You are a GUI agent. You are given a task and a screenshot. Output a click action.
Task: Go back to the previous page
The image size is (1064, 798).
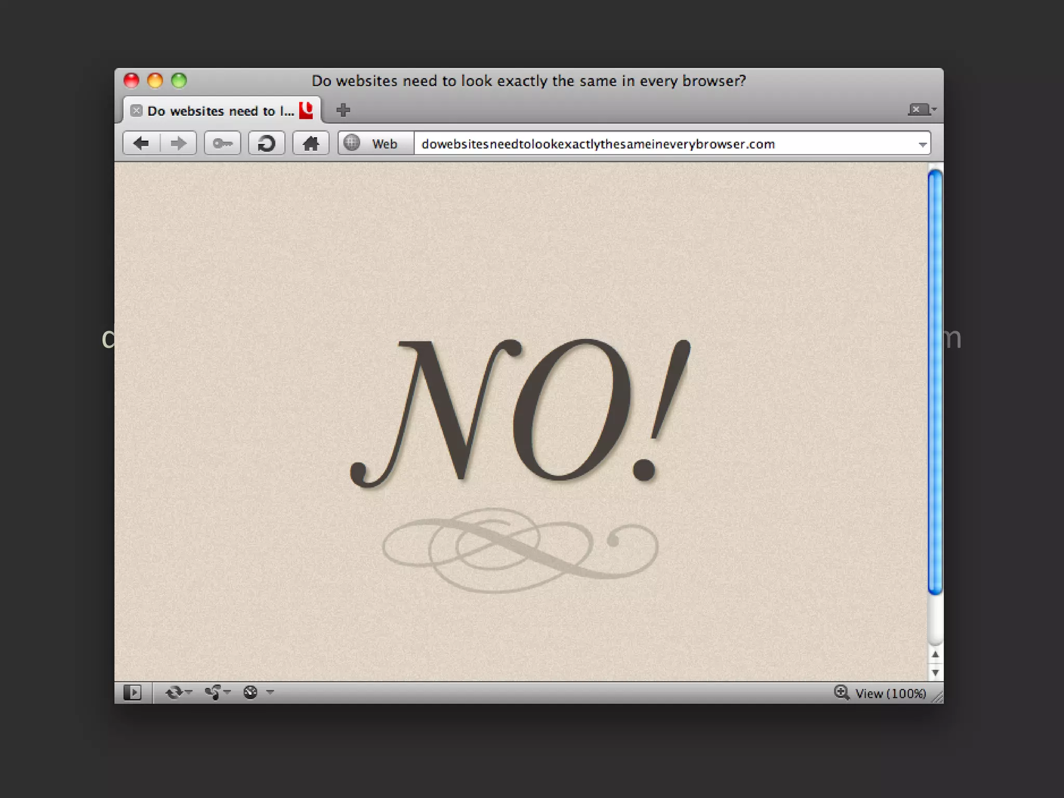tap(141, 143)
